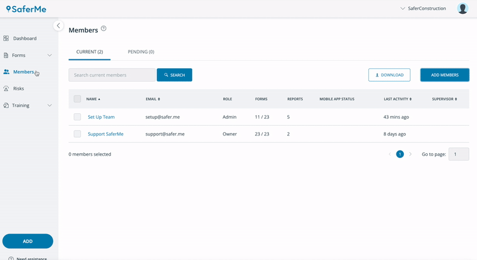Click the SaferMe logo

(26, 9)
